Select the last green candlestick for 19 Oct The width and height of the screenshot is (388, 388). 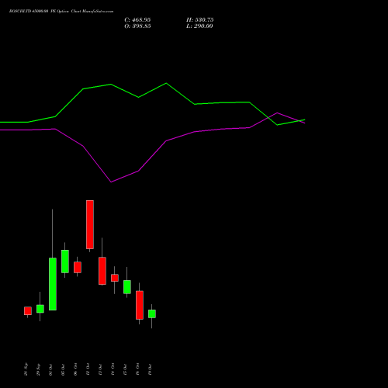[152, 314]
